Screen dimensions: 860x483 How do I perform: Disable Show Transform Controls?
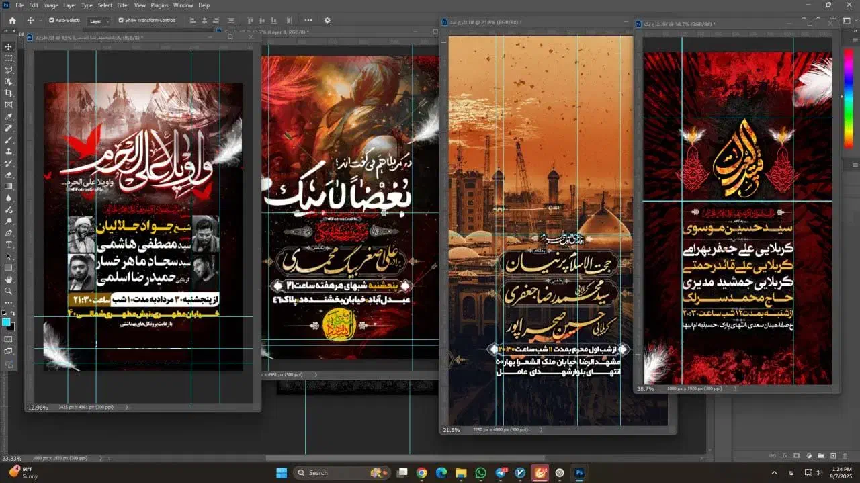click(121, 21)
